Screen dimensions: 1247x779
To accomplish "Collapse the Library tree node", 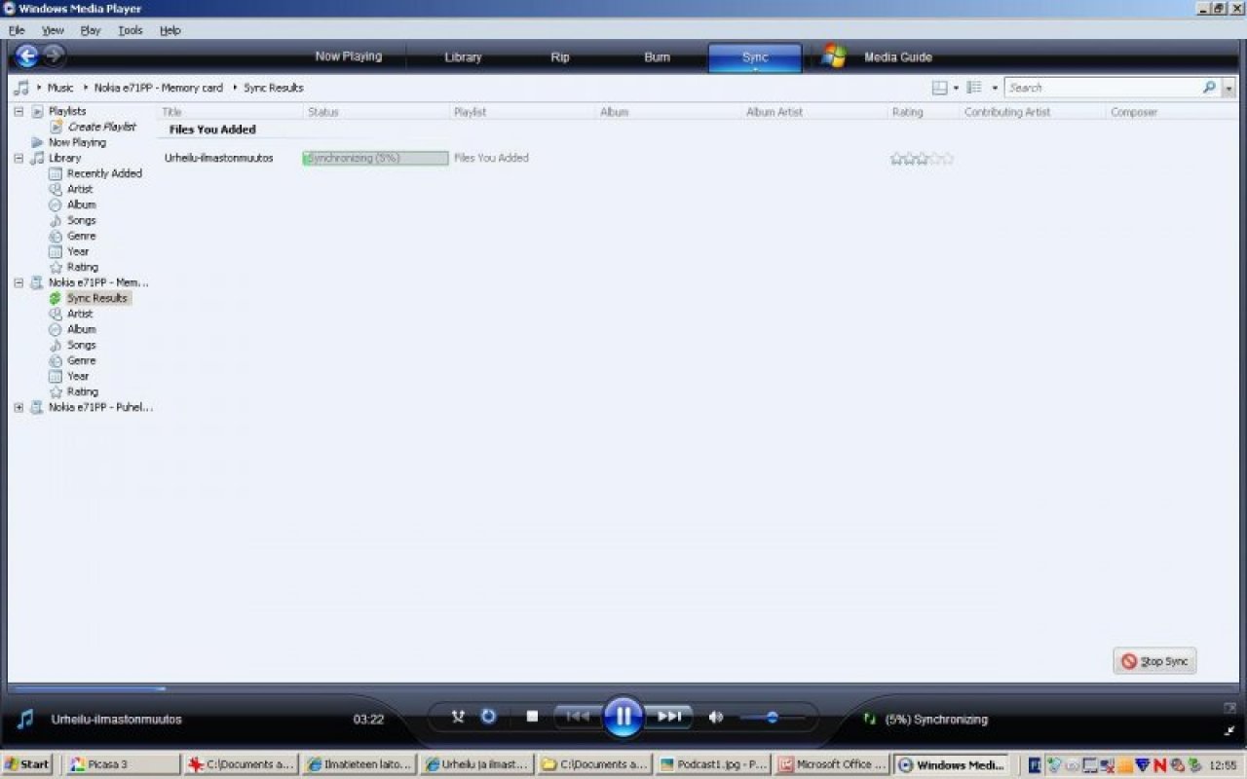I will tap(19, 158).
